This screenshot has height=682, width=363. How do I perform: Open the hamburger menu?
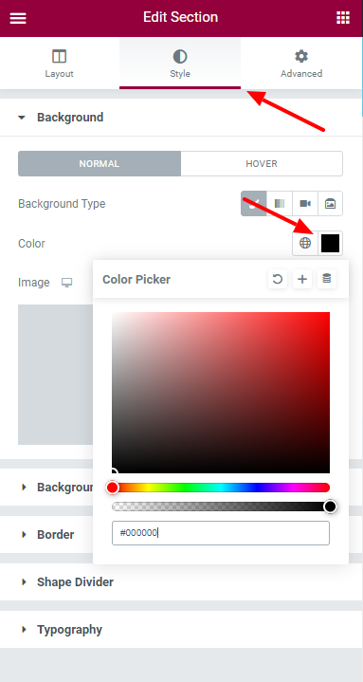[18, 18]
